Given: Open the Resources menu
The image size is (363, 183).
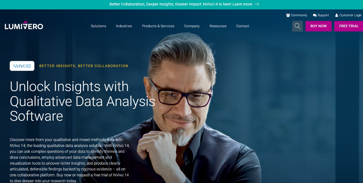Looking at the screenshot, I should pos(218,26).
